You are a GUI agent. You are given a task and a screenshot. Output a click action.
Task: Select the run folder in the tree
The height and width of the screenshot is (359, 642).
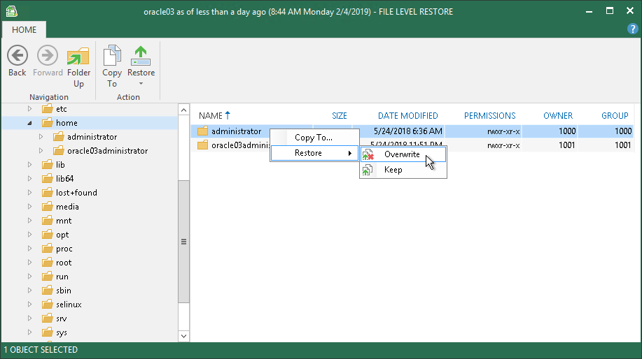tap(62, 277)
